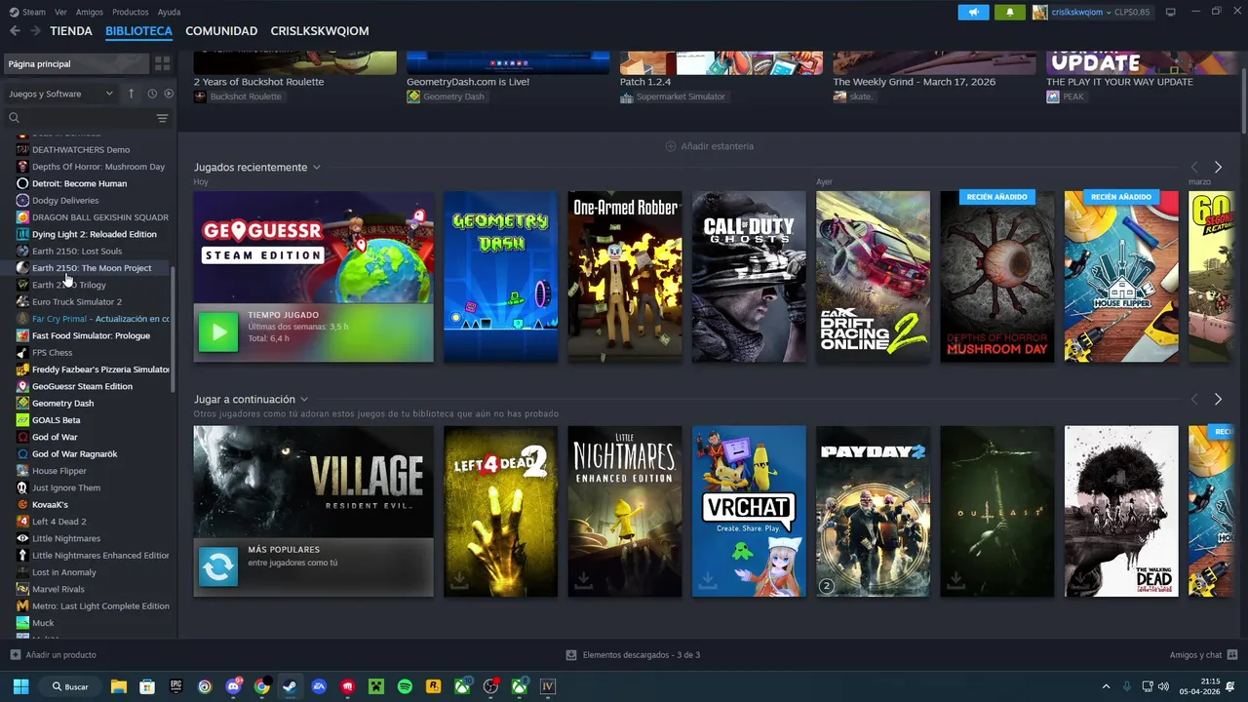The width and height of the screenshot is (1248, 702).
Task: Switch to the COMUNIDAD tab
Action: (x=221, y=31)
